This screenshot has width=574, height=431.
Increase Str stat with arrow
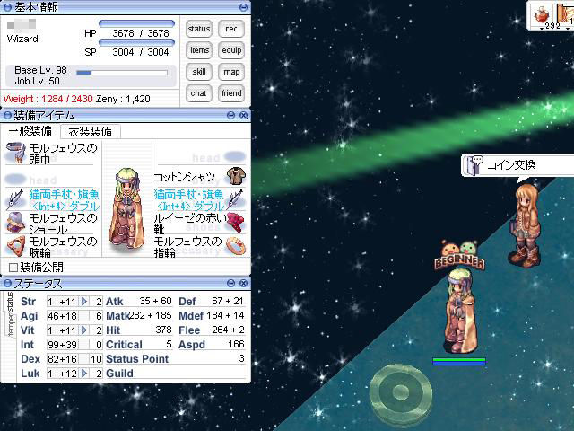point(84,302)
